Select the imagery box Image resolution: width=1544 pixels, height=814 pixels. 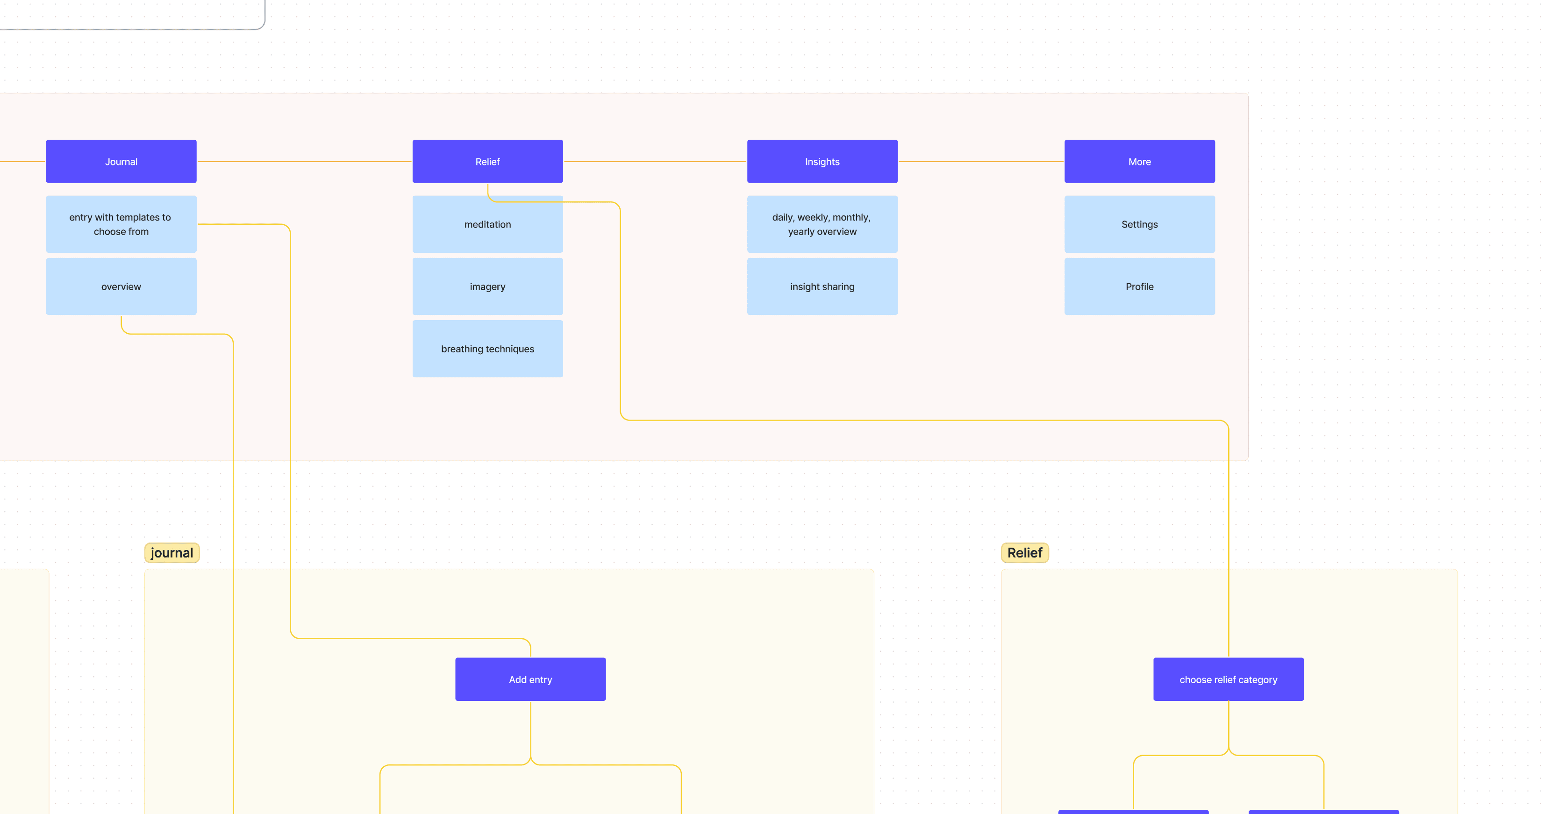point(487,286)
